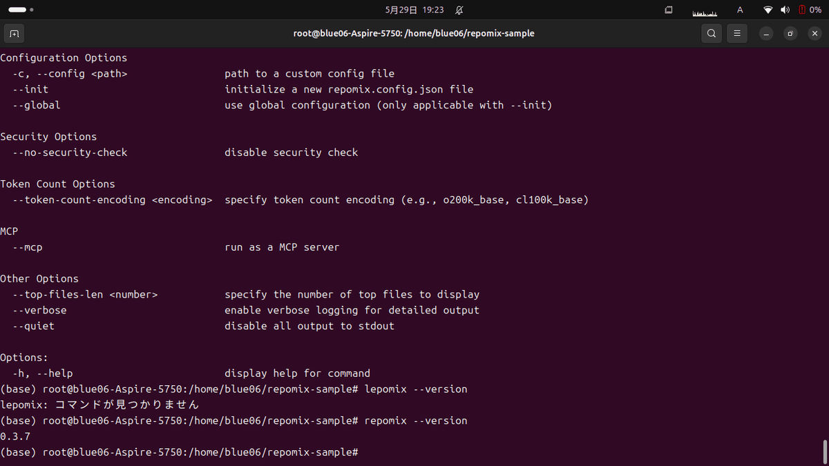This screenshot has height=466, width=829.
Task: Click the terminal vertical scrollbar thumb
Action: click(x=824, y=452)
